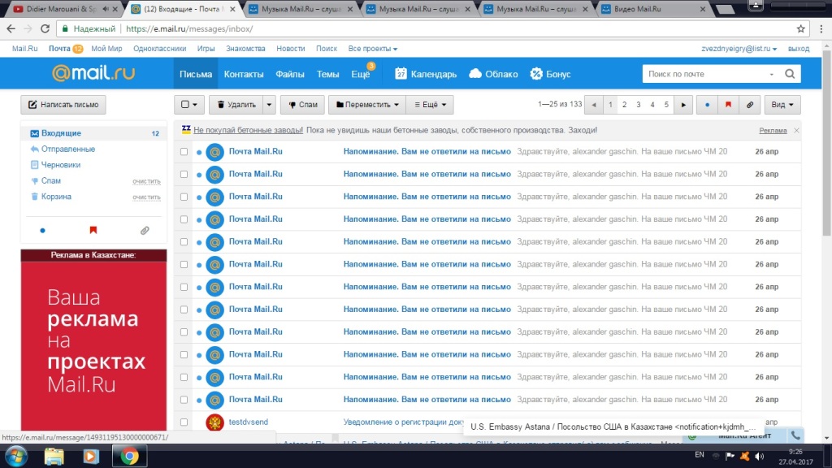Click the volume speaker icon in the system tray
This screenshot has width=832, height=468.
[x=760, y=456]
